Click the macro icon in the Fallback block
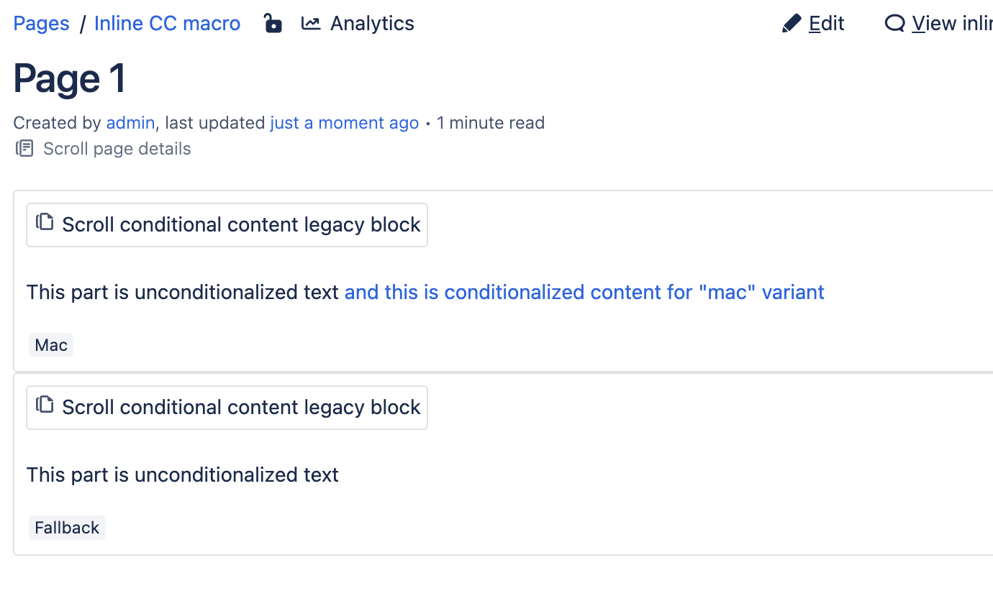 coord(45,405)
